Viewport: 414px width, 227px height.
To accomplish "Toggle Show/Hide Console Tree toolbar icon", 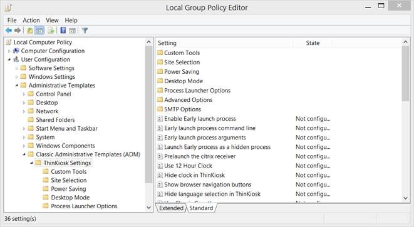I will tap(39, 31).
